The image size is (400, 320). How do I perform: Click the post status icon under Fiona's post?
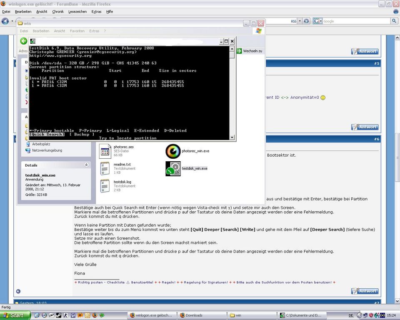tap(18, 291)
